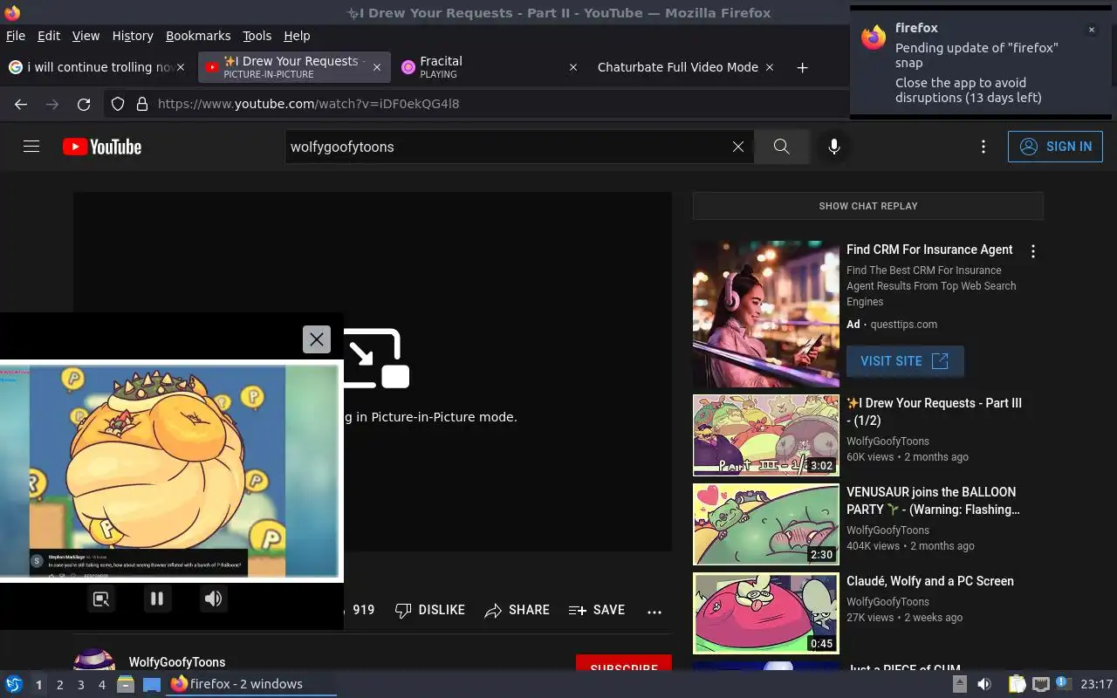1117x698 pixels.
Task: Open the YouTube guide hamburger menu
Action: coord(31,147)
